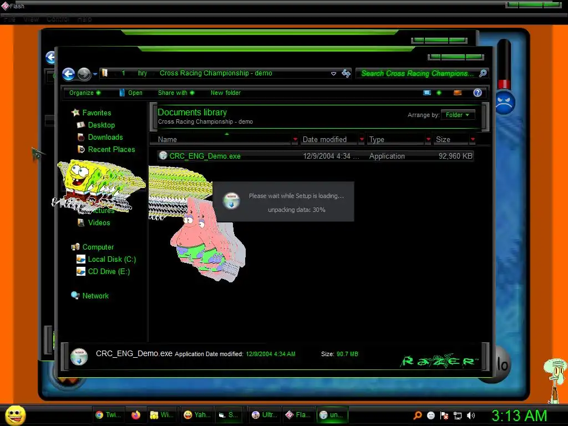Open Downloads in Favorites

pyautogui.click(x=105, y=138)
